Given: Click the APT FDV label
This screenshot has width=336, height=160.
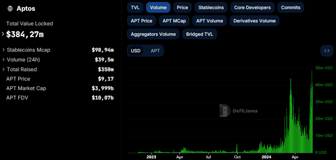Looking at the screenshot, I should click(17, 98).
